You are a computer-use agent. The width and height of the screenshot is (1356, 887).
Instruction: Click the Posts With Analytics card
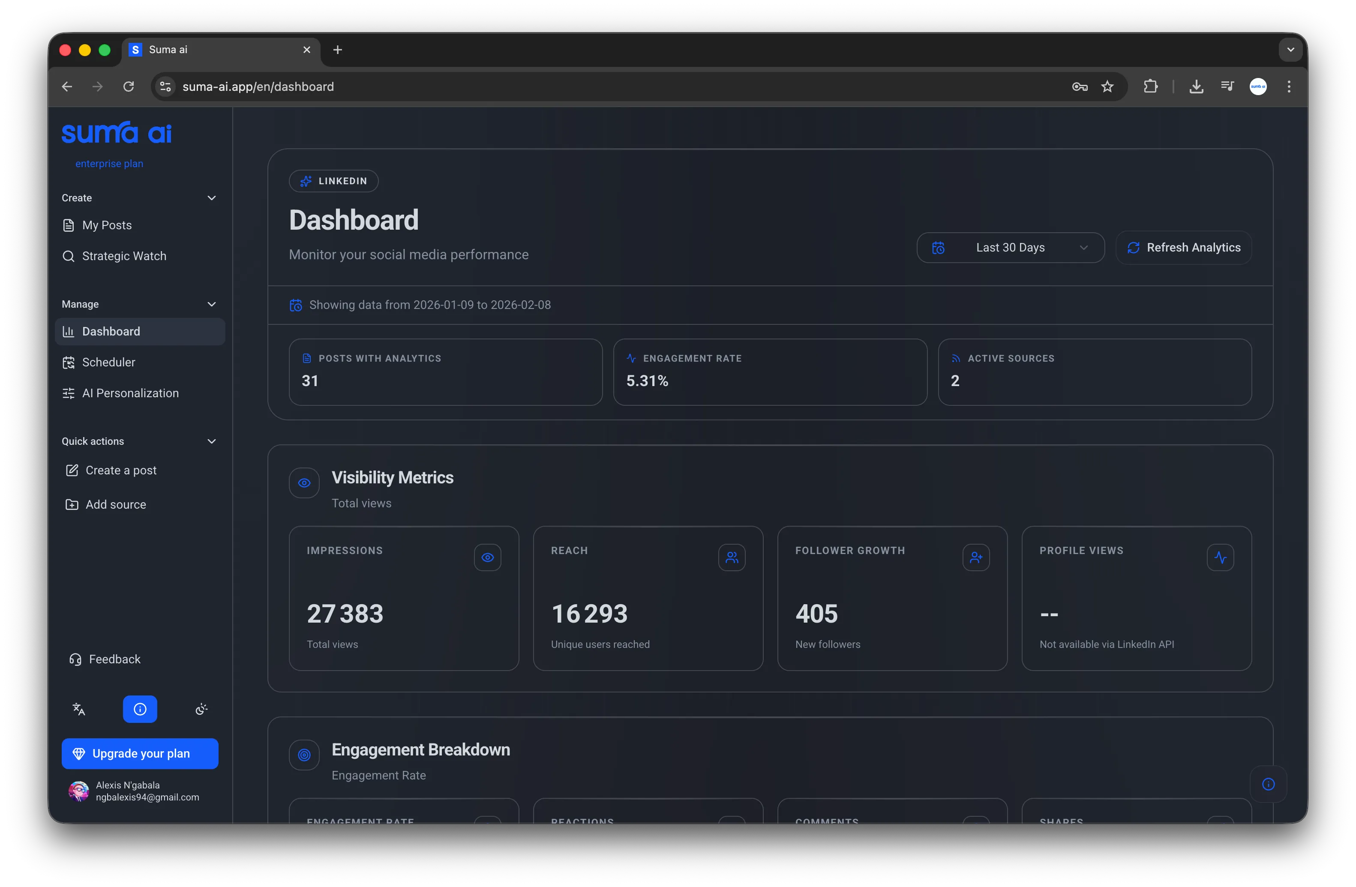(446, 372)
